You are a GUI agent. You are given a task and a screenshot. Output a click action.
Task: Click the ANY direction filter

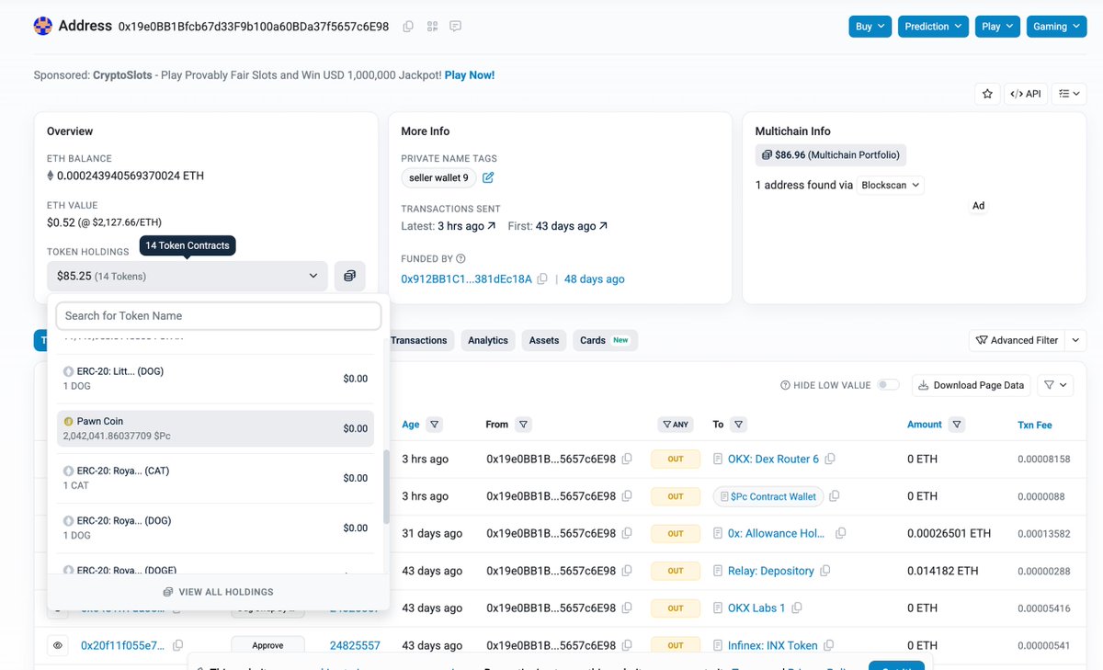(x=676, y=425)
